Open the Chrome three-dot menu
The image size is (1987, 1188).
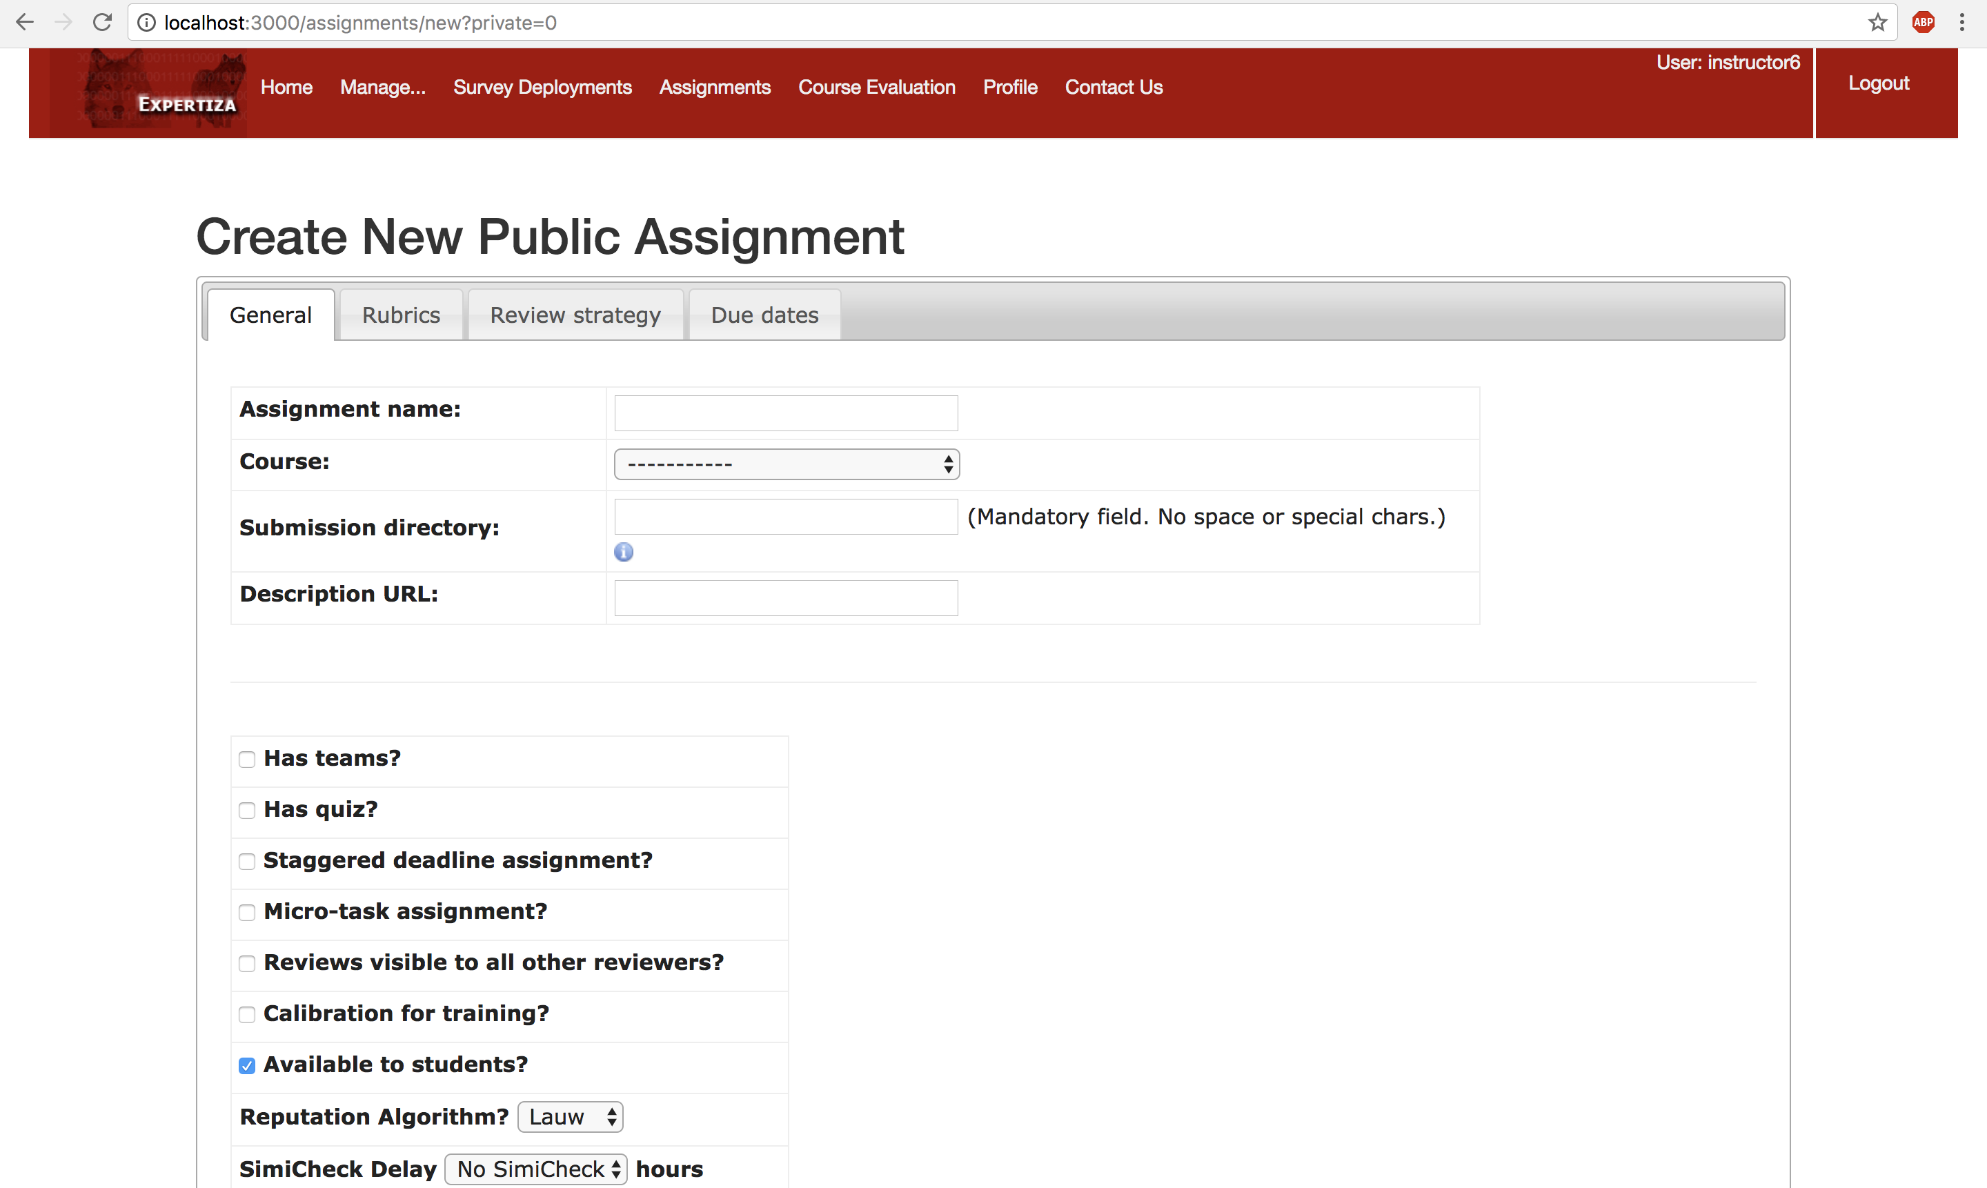click(1961, 22)
